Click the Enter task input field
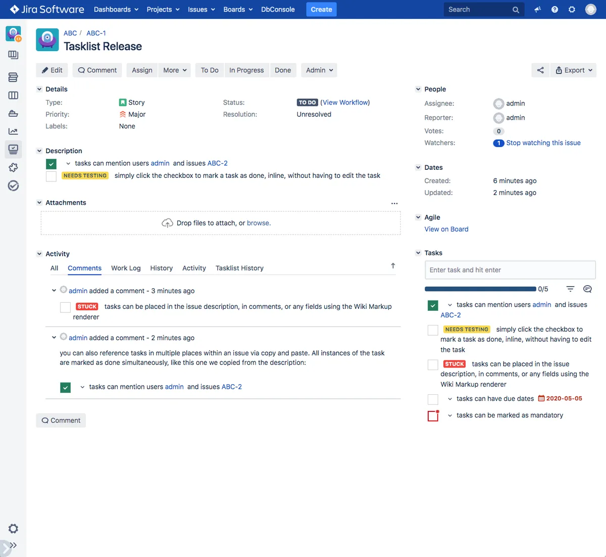 click(x=510, y=270)
